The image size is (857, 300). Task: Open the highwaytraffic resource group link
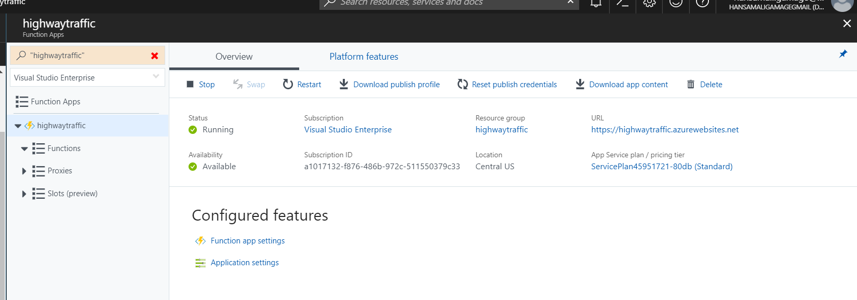[x=502, y=130]
